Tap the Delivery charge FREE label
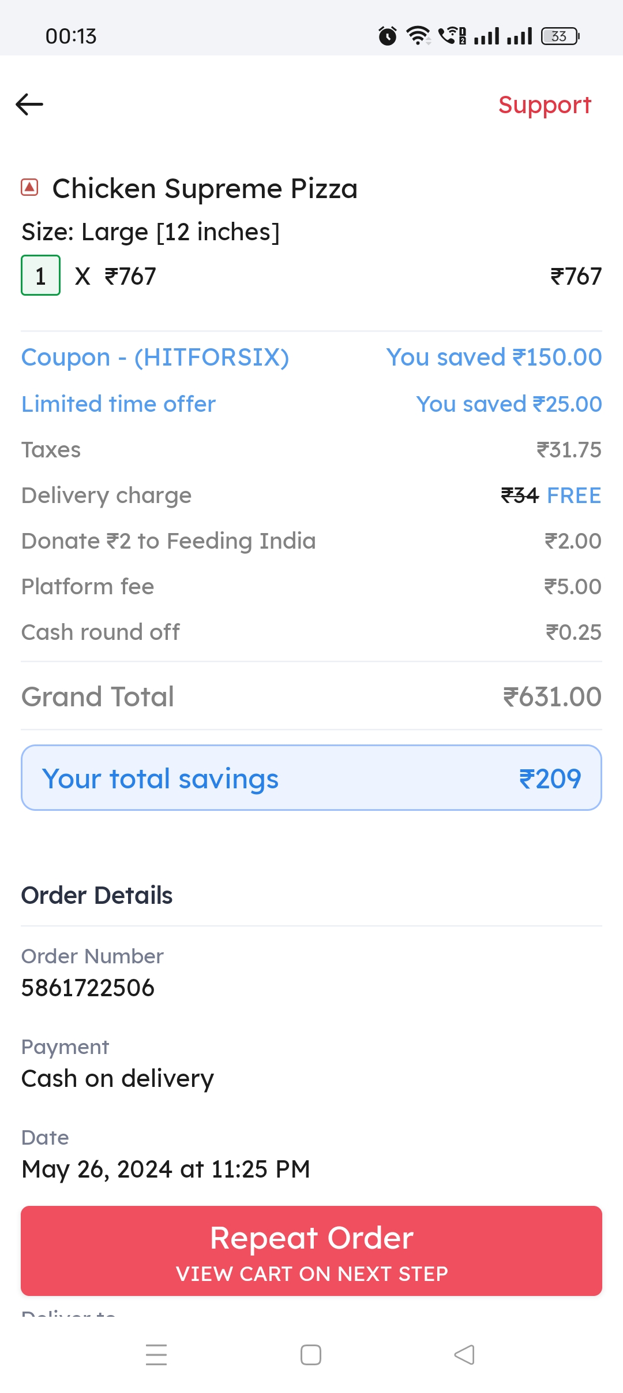This screenshot has width=623, height=1393. click(x=574, y=495)
